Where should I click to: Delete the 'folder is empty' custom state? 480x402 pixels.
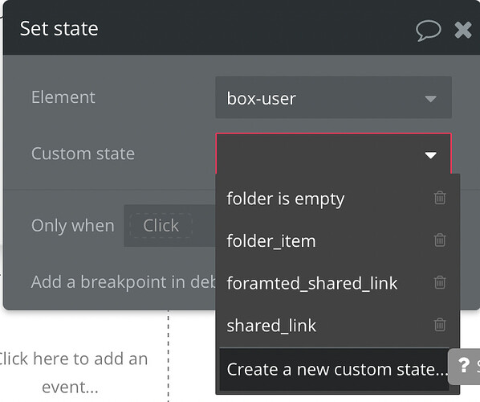pyautogui.click(x=440, y=198)
